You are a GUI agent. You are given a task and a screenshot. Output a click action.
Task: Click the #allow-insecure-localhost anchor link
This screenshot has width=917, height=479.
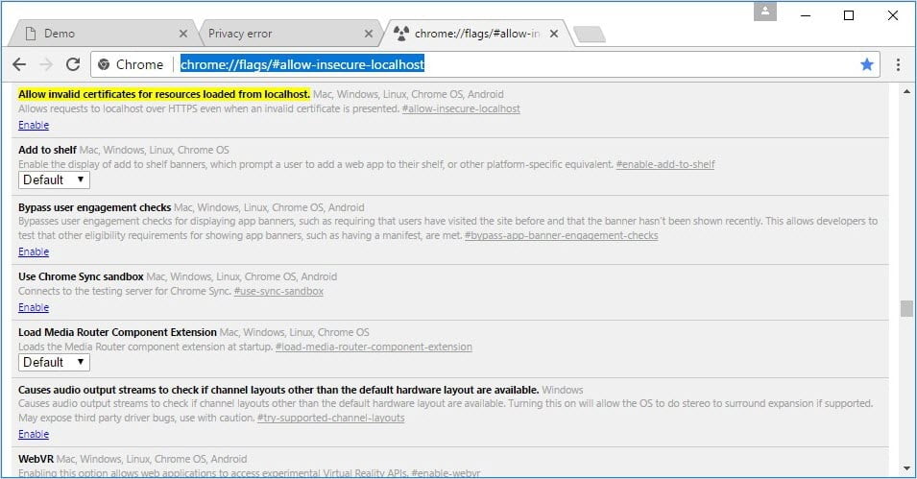[461, 109]
